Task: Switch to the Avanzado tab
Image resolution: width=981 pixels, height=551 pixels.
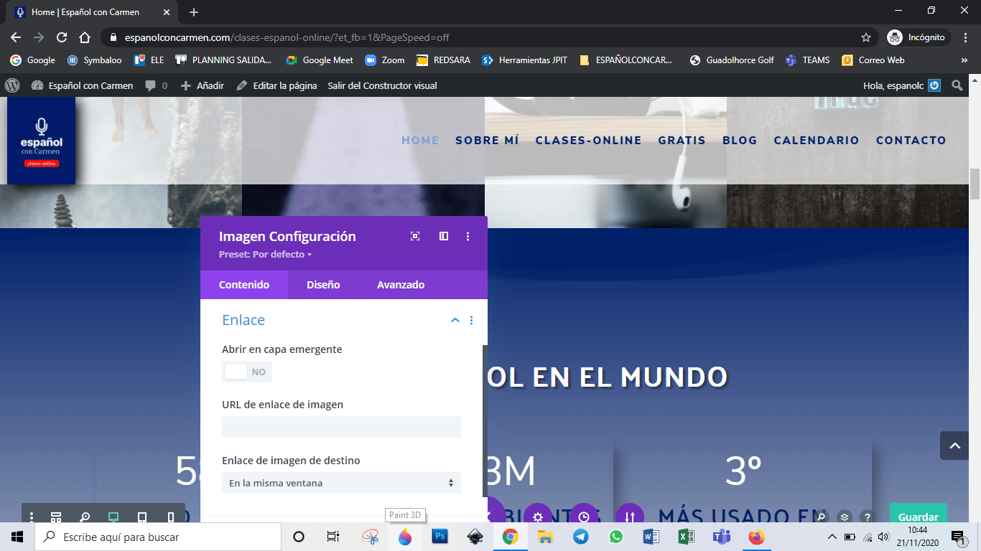Action: pyautogui.click(x=401, y=285)
